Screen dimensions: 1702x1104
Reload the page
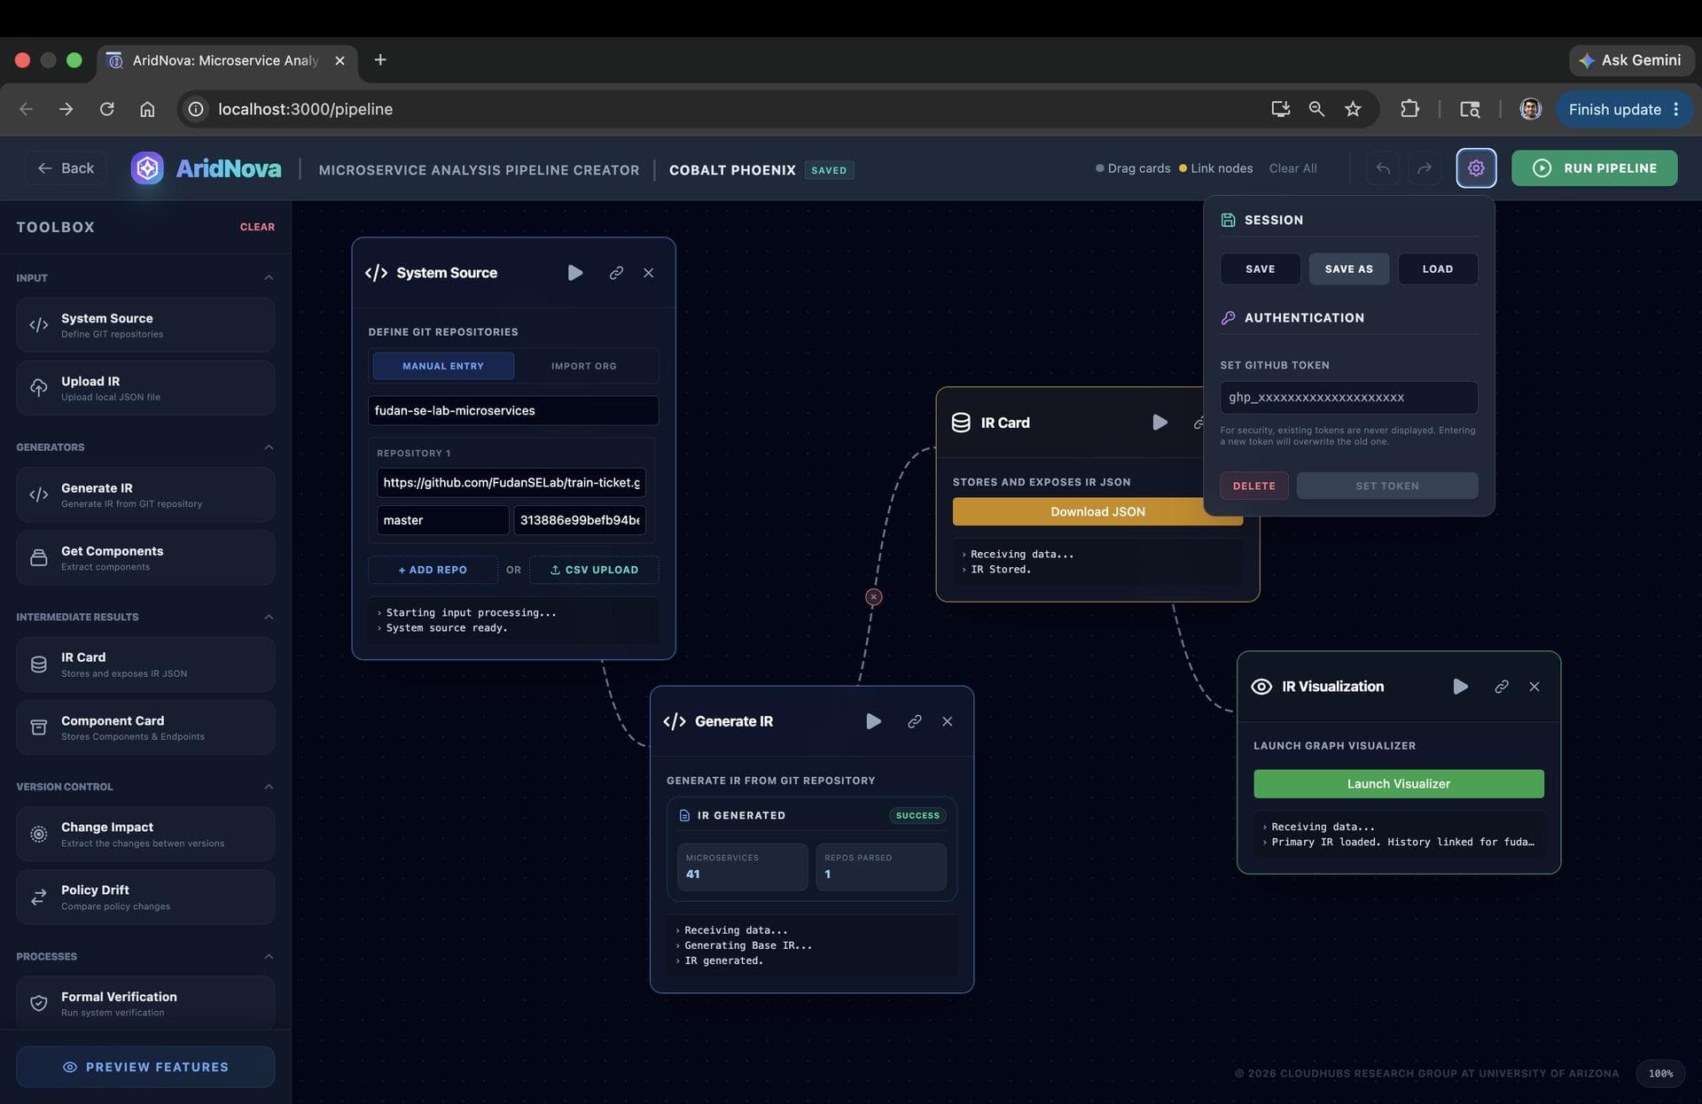point(106,109)
